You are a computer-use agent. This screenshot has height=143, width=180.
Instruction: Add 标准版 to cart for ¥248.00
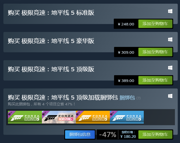coord(155,24)
